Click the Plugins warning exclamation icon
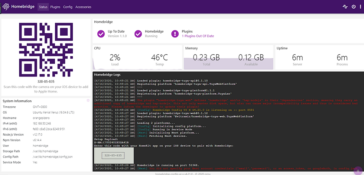Screen dimensions: 364x175 click(x=175, y=34)
